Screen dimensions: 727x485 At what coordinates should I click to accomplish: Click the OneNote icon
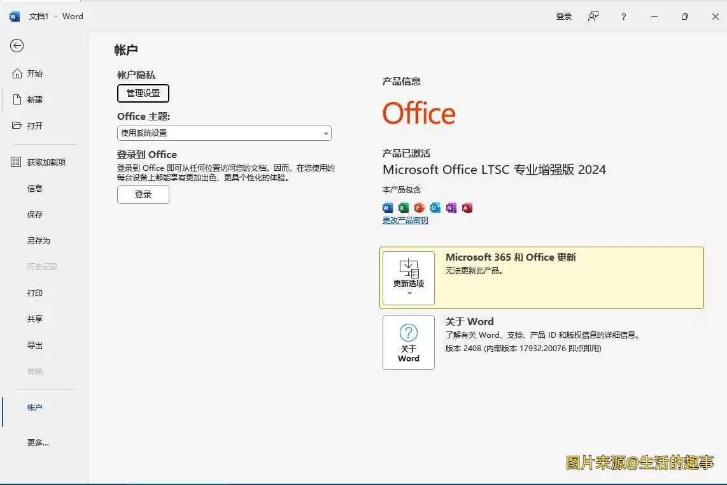(451, 207)
